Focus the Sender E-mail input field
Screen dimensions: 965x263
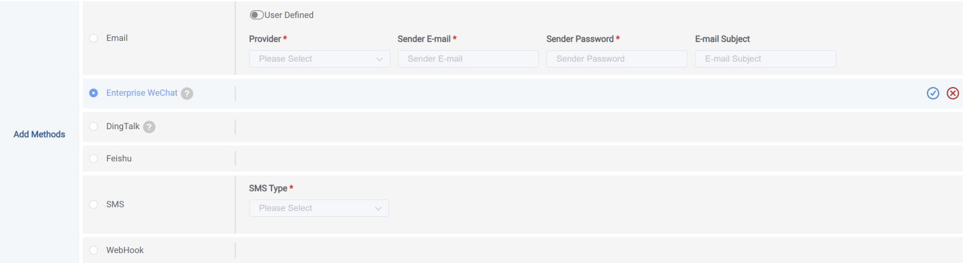click(468, 59)
